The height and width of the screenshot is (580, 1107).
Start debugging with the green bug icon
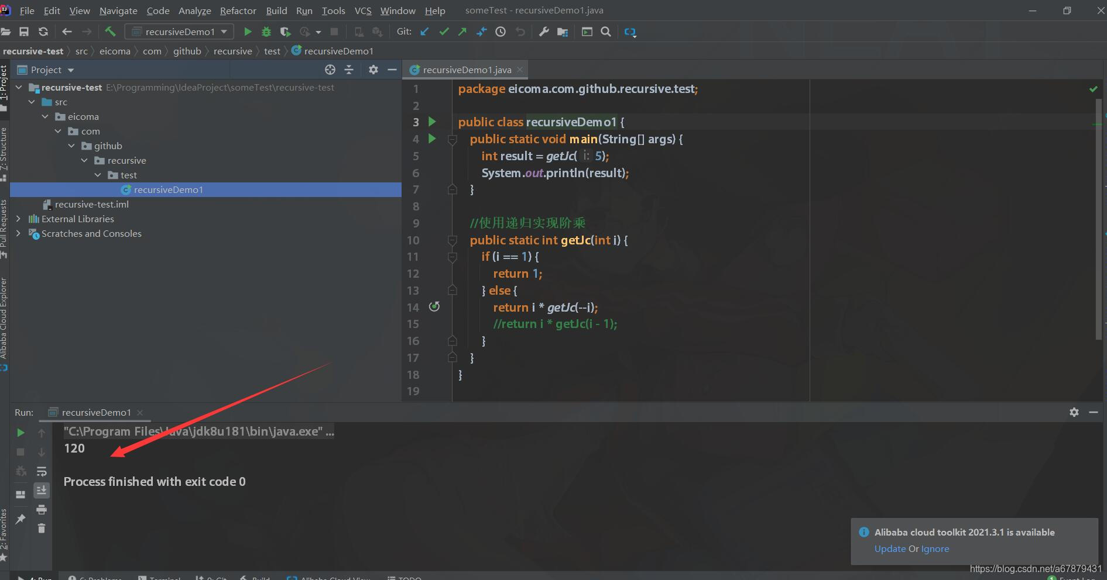pos(266,32)
